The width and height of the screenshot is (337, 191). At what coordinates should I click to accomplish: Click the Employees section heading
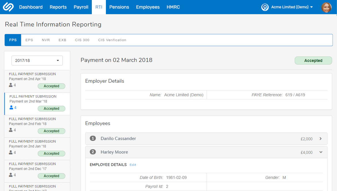coord(98,124)
